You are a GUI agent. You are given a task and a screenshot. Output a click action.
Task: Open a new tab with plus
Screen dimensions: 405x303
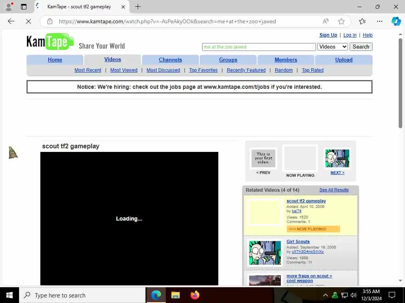point(138,7)
